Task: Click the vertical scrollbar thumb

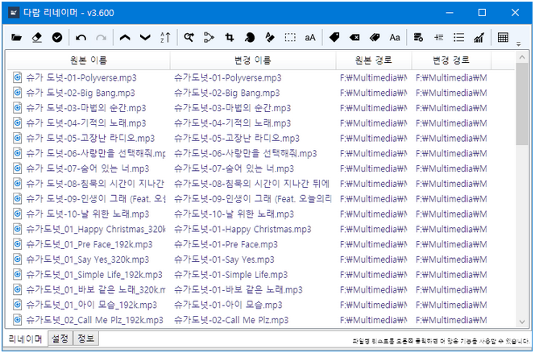Action: [x=522, y=104]
